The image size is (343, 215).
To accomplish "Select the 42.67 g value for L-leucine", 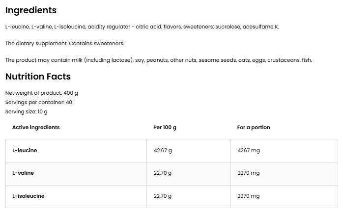I will [x=163, y=150].
